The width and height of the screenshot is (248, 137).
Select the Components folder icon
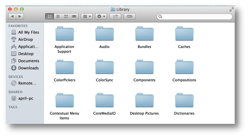[144, 67]
